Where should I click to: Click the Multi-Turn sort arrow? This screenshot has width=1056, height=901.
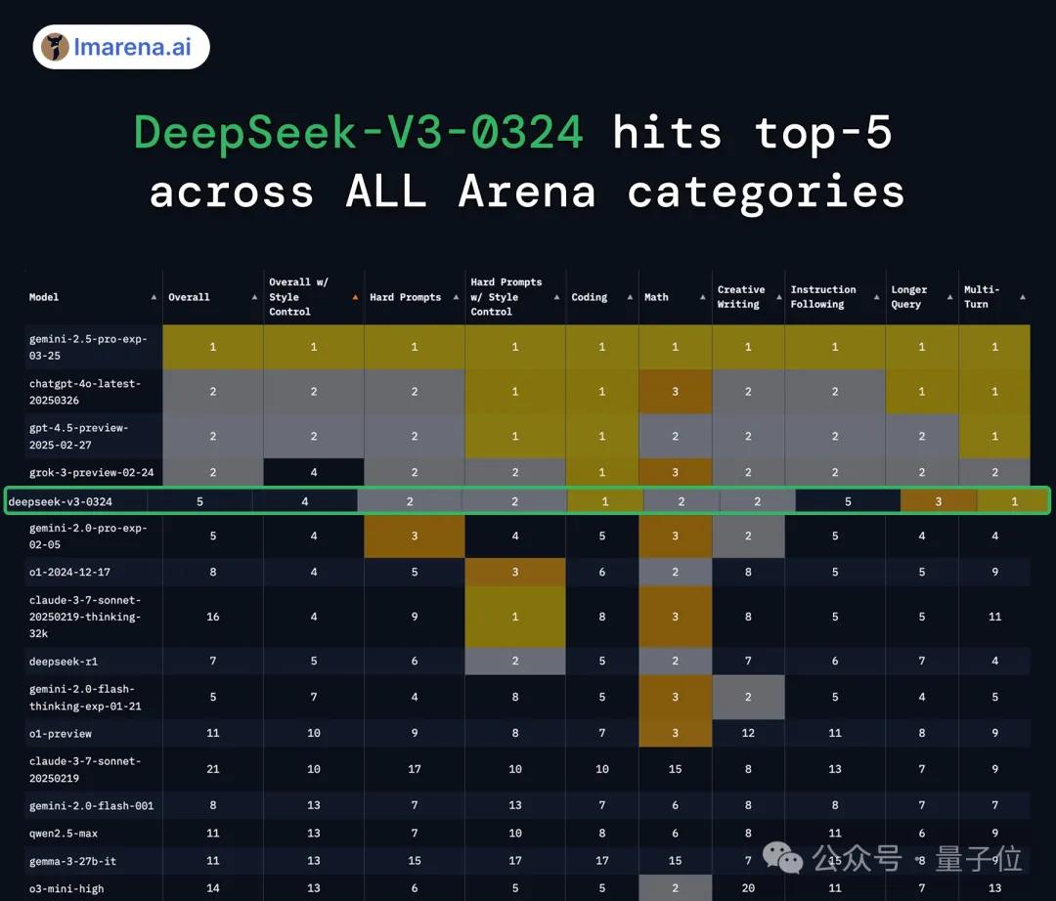pyautogui.click(x=1022, y=297)
